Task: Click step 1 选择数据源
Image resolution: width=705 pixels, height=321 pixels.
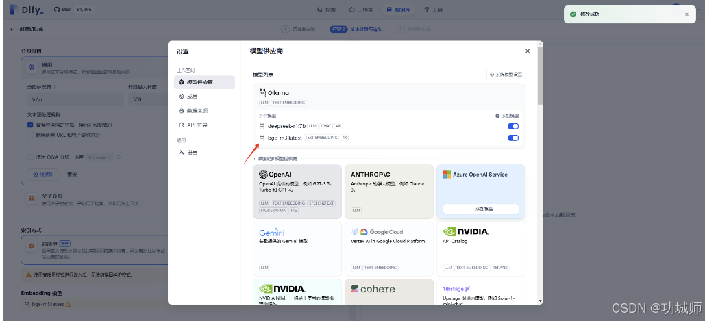Action: pyautogui.click(x=299, y=29)
